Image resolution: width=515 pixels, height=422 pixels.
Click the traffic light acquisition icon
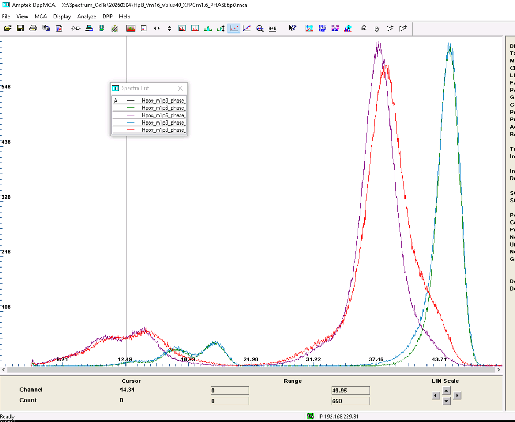point(102,28)
